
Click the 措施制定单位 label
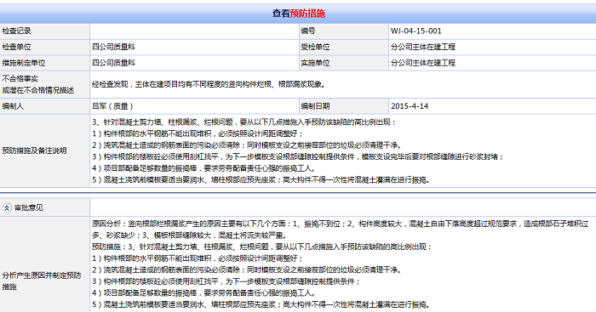click(x=24, y=63)
